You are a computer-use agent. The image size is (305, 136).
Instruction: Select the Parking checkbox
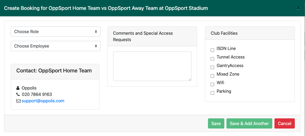point(213,93)
